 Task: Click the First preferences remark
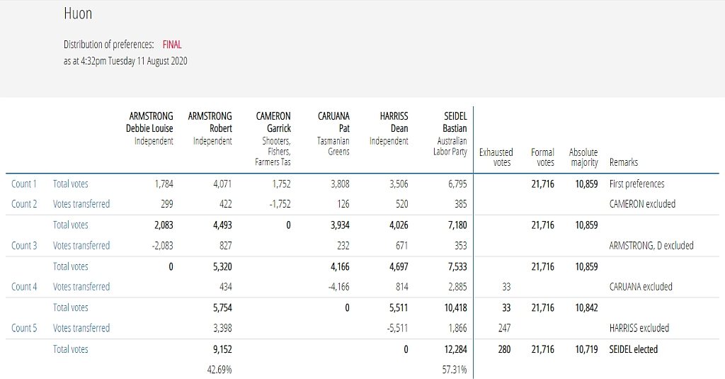tap(636, 183)
